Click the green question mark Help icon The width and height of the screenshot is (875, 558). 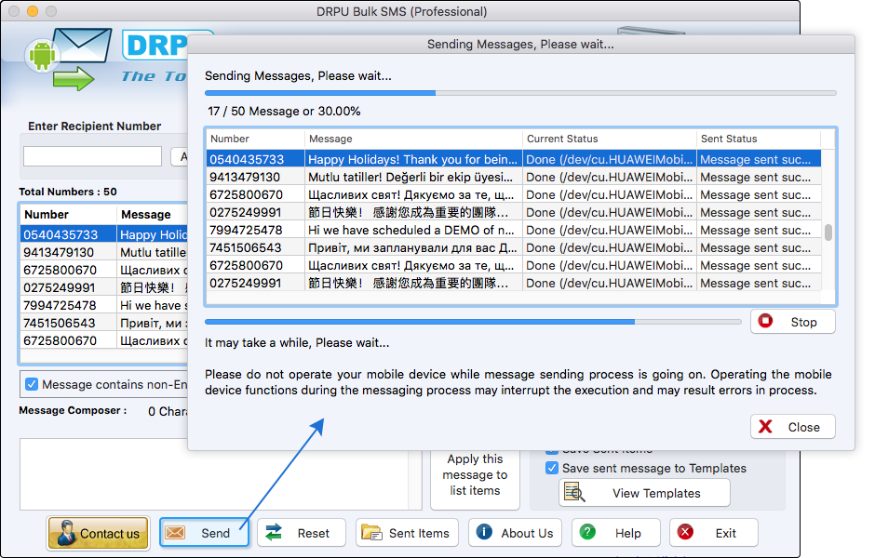coord(587,532)
